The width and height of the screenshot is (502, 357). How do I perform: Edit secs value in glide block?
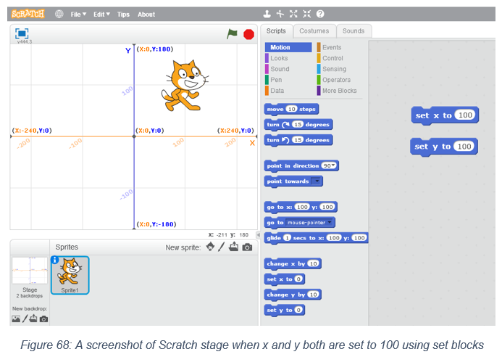click(287, 238)
